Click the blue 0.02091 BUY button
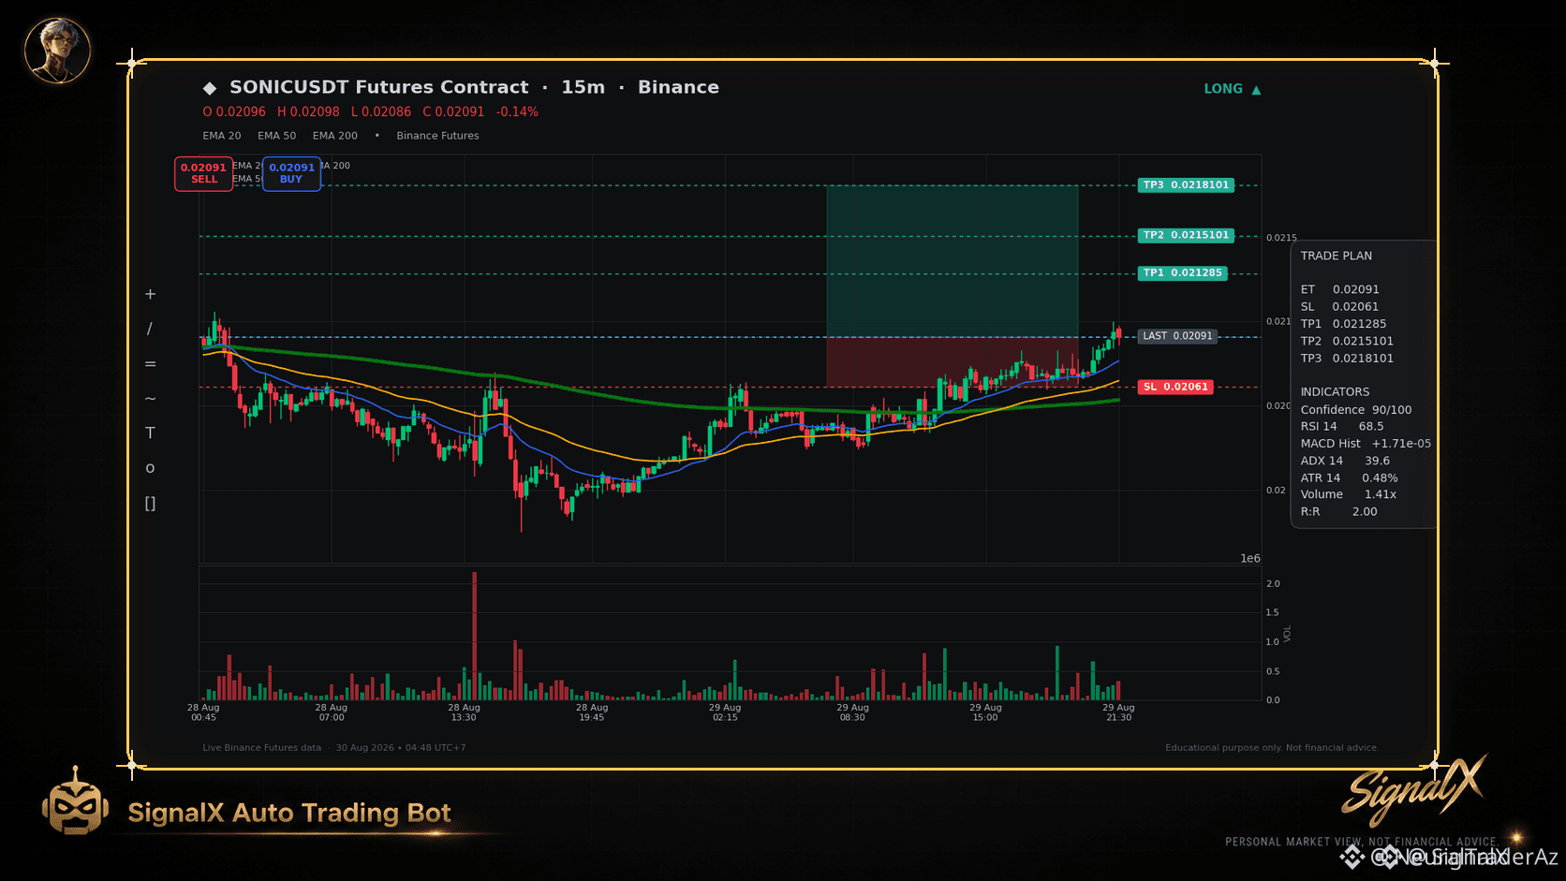The image size is (1566, 881). (x=291, y=173)
